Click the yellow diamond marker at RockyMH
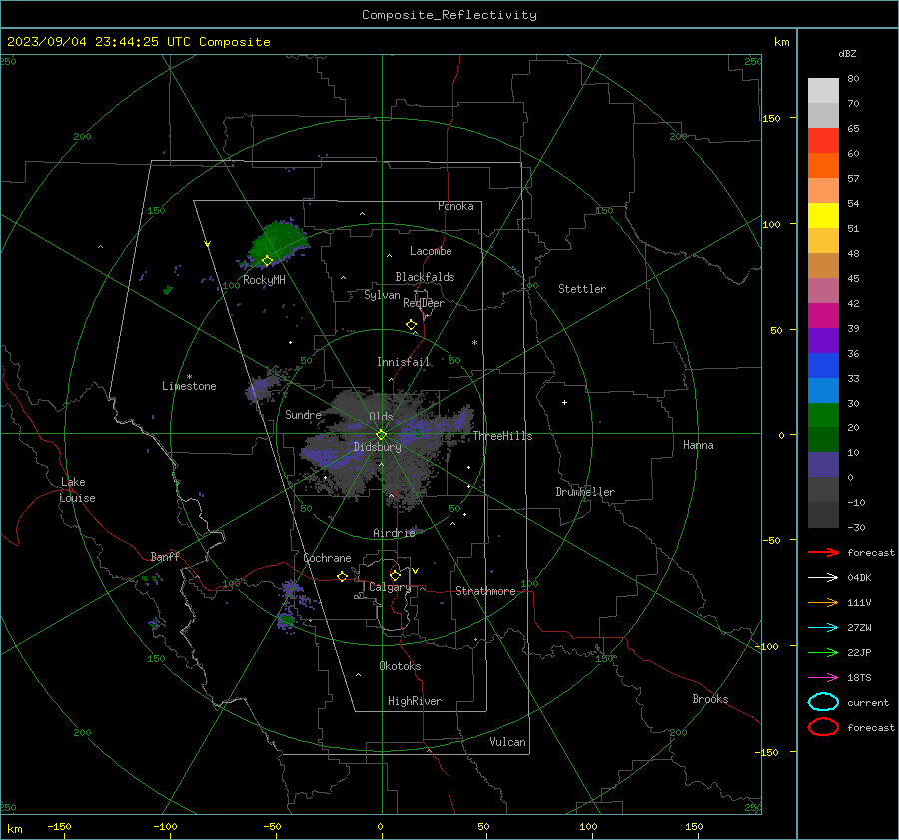 [x=267, y=261]
